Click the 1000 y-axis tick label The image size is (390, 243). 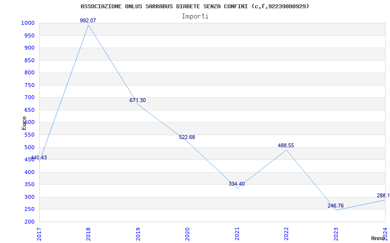(x=28, y=23)
